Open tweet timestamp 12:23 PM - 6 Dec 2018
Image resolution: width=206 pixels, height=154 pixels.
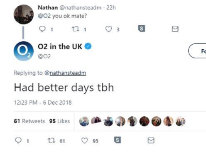[43, 103]
